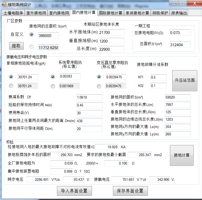Edit the total area field 396000

[48, 35]
